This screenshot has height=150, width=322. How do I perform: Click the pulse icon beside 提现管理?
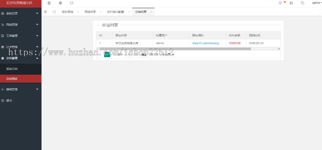coord(3,89)
